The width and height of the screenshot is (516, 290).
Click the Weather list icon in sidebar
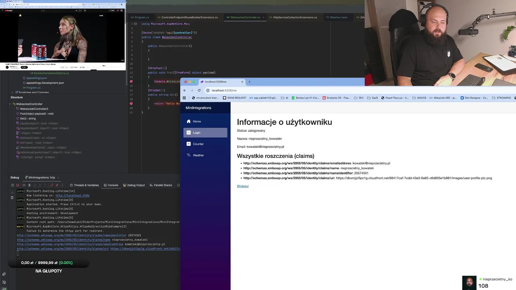188,155
